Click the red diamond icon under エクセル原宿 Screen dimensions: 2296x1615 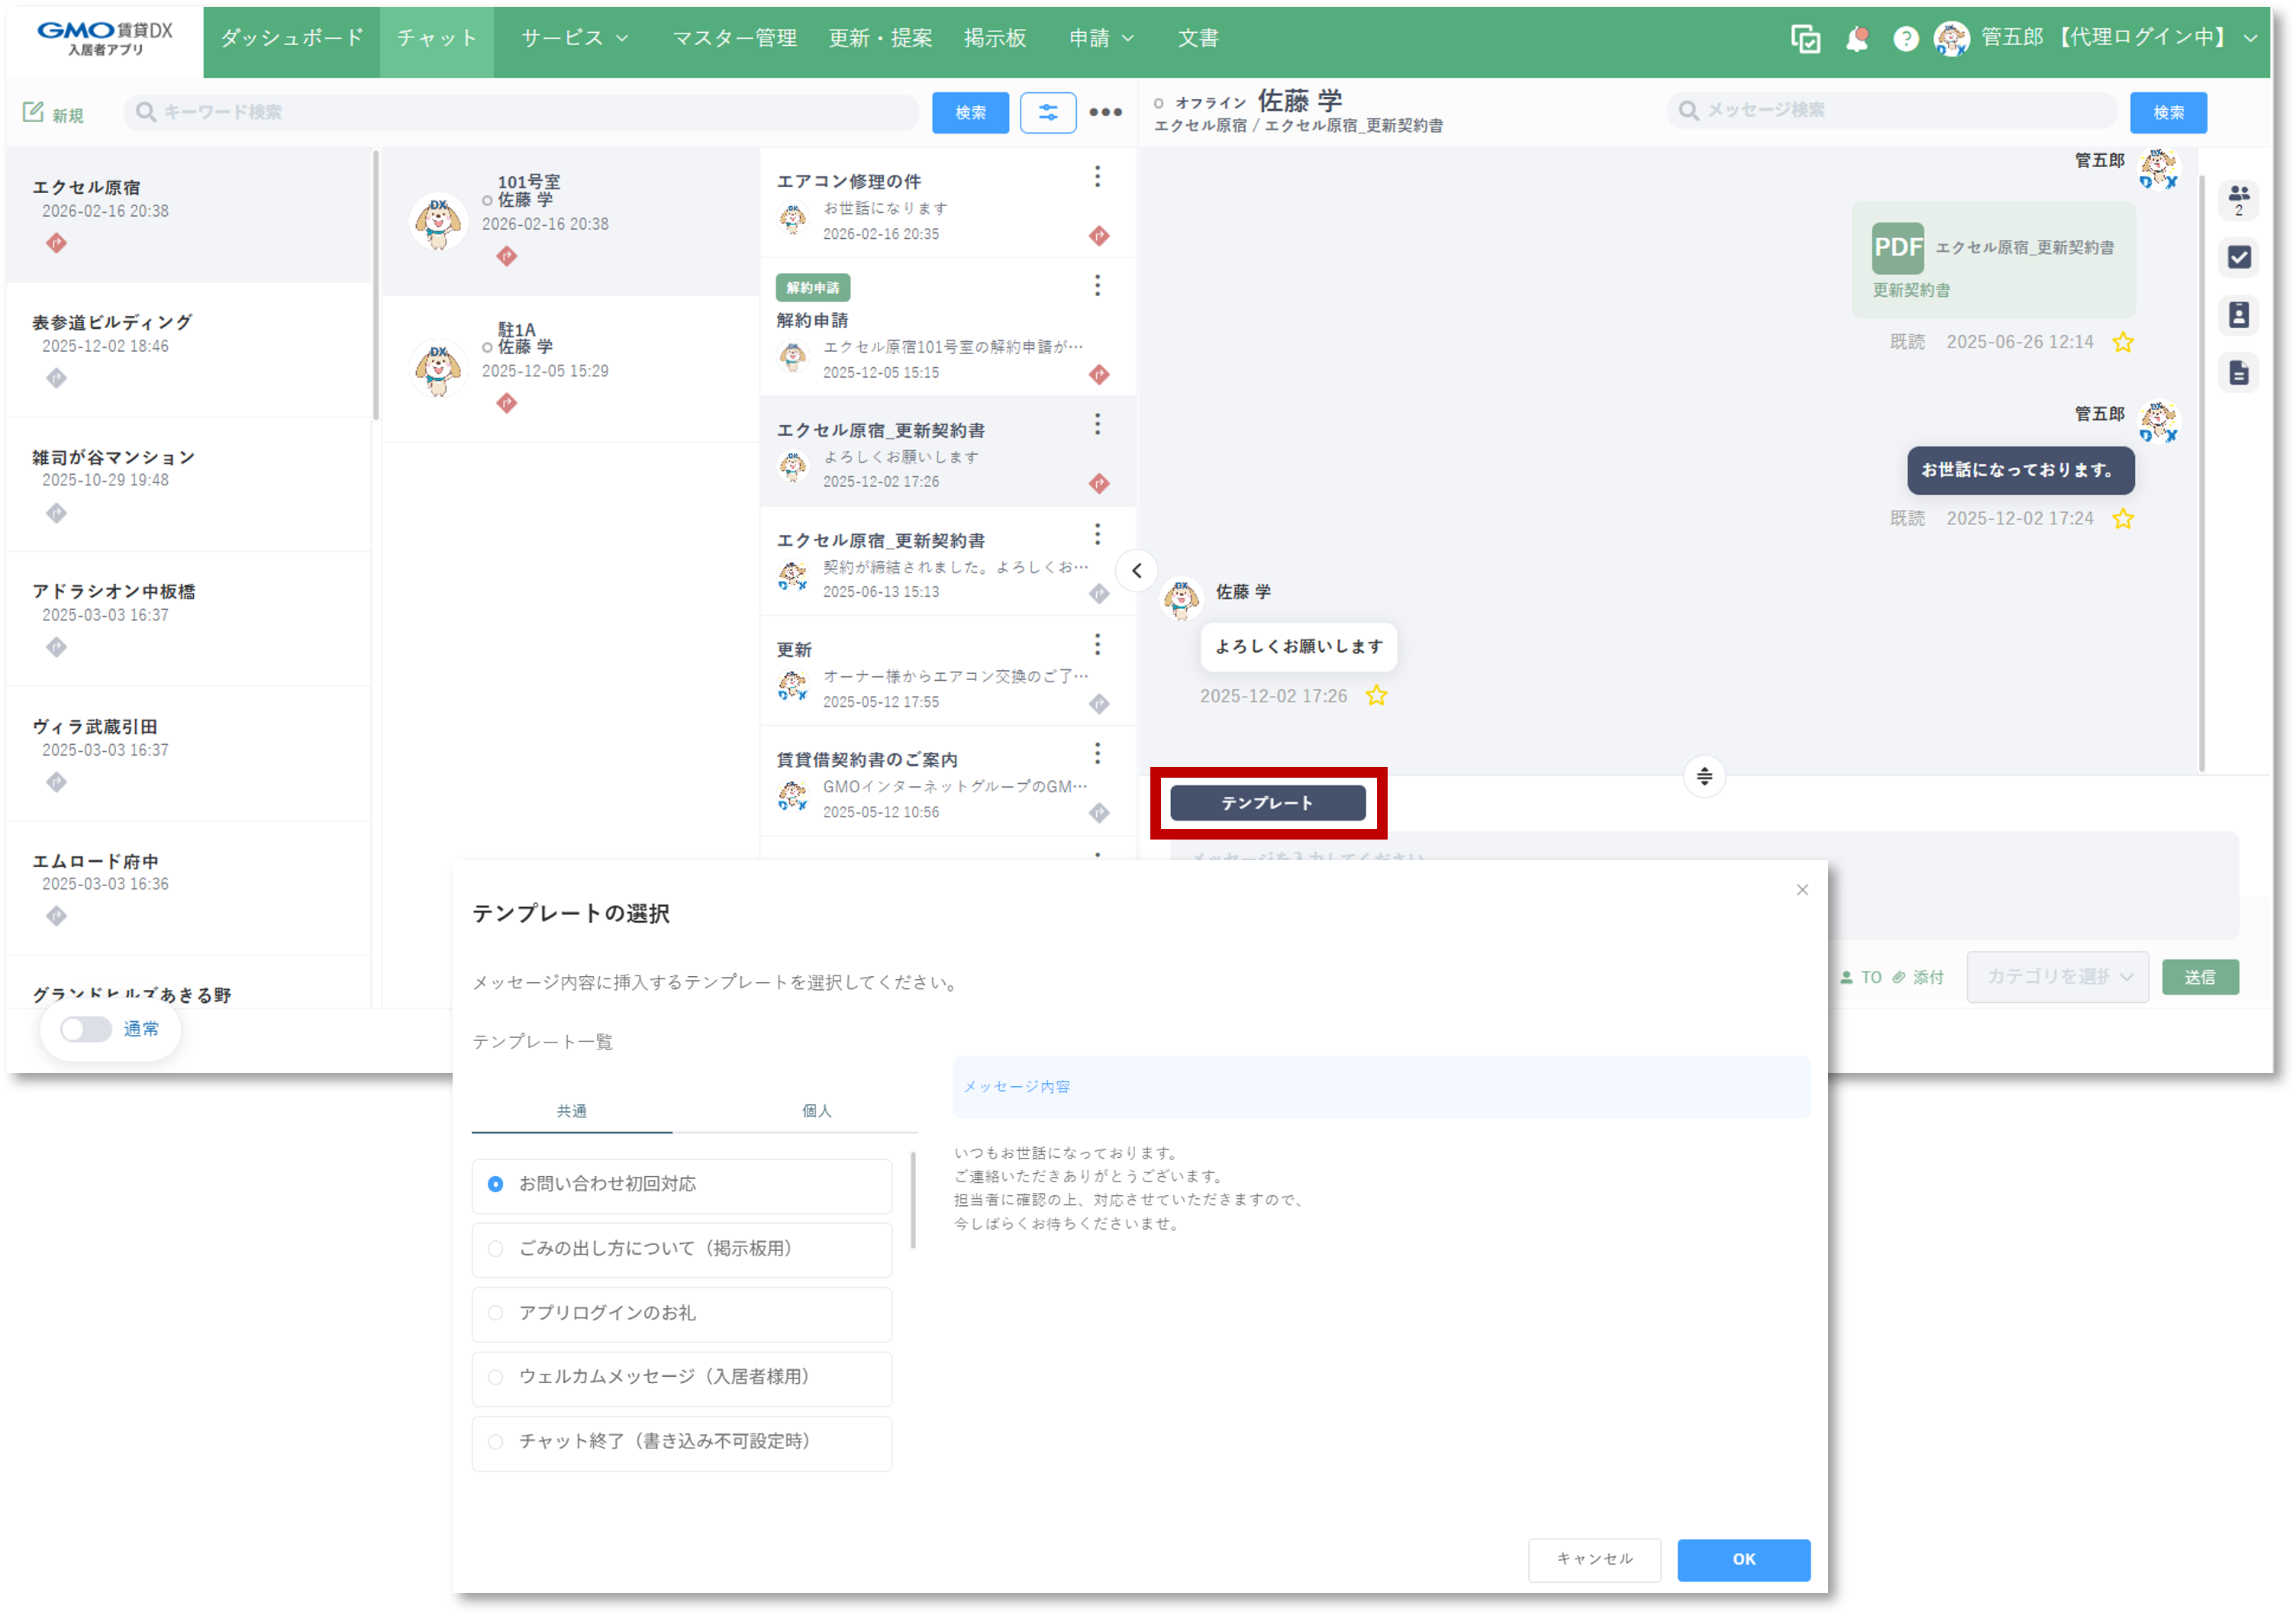(x=56, y=243)
